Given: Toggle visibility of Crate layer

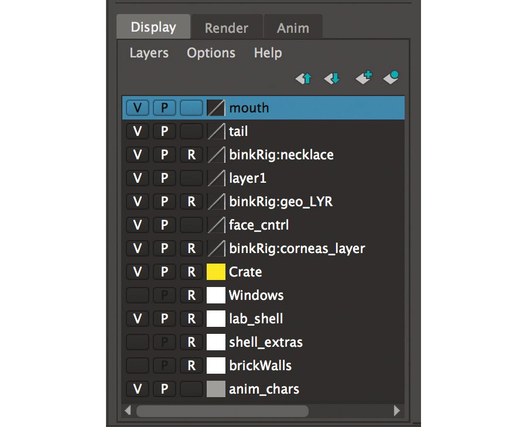Looking at the screenshot, I should pyautogui.click(x=138, y=272).
